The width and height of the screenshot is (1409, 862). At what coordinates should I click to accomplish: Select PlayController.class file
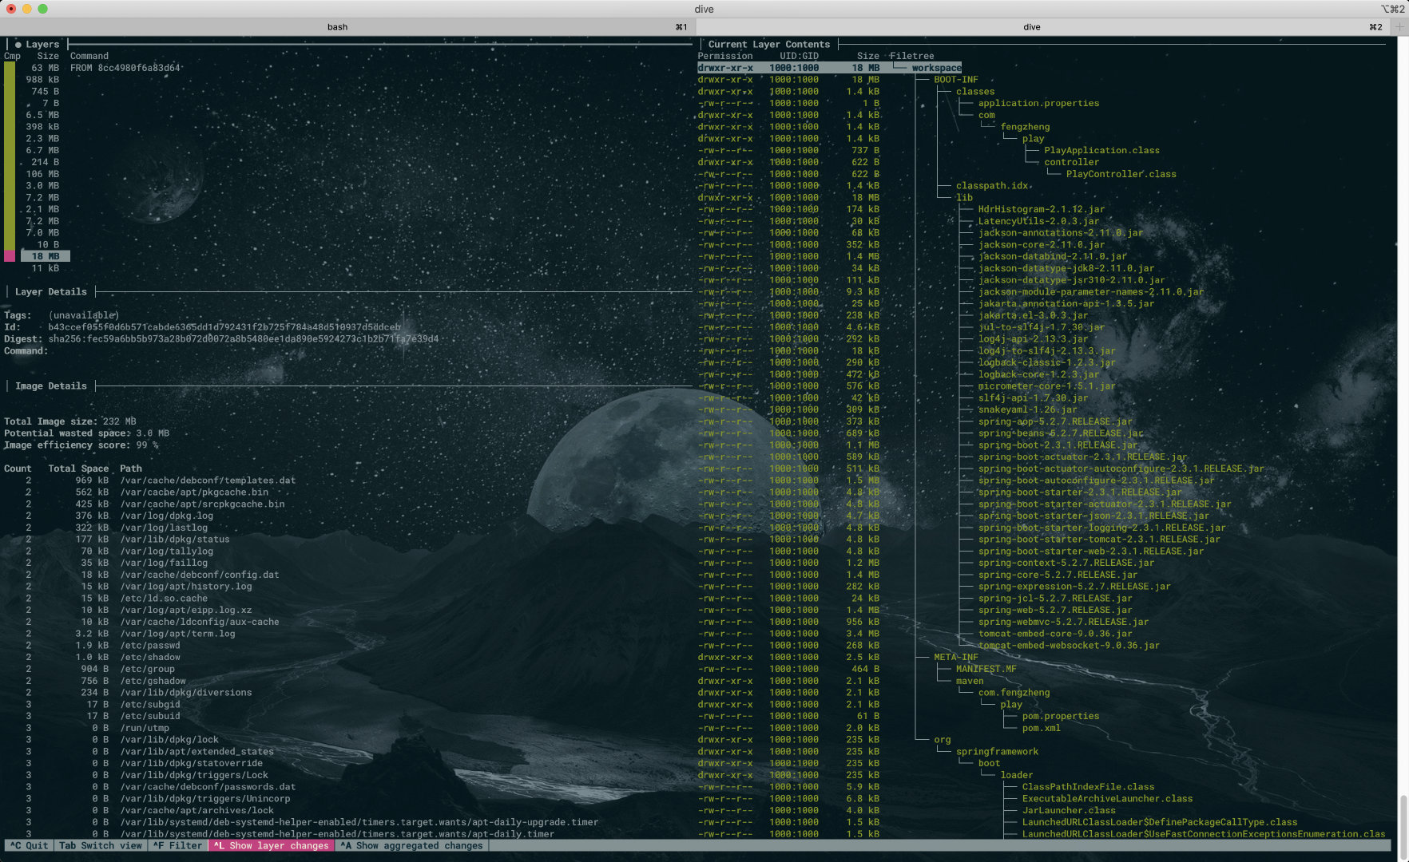point(1121,174)
